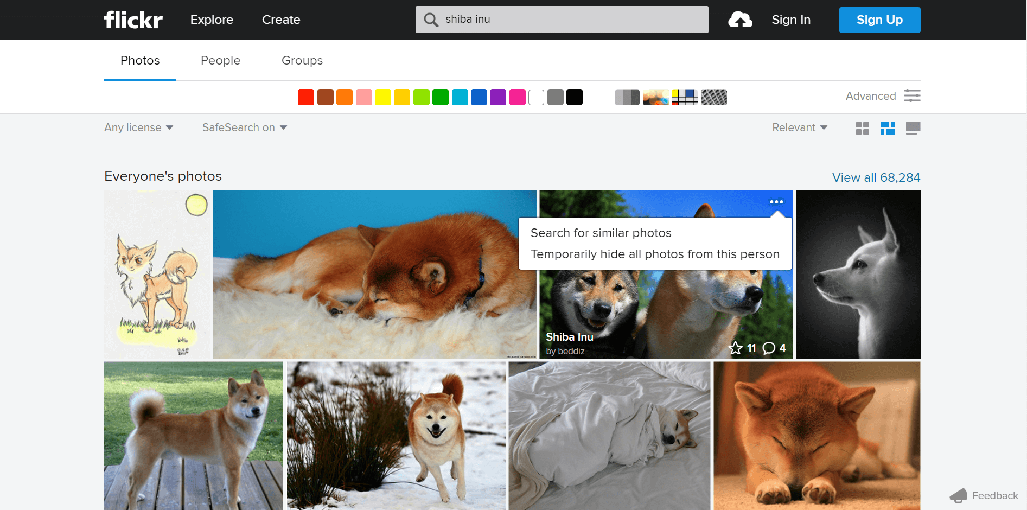
Task: Select the black and white style filter
Action: pos(627,97)
